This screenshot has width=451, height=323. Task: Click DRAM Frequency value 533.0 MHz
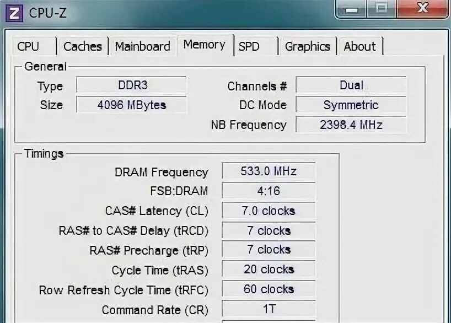click(x=269, y=171)
